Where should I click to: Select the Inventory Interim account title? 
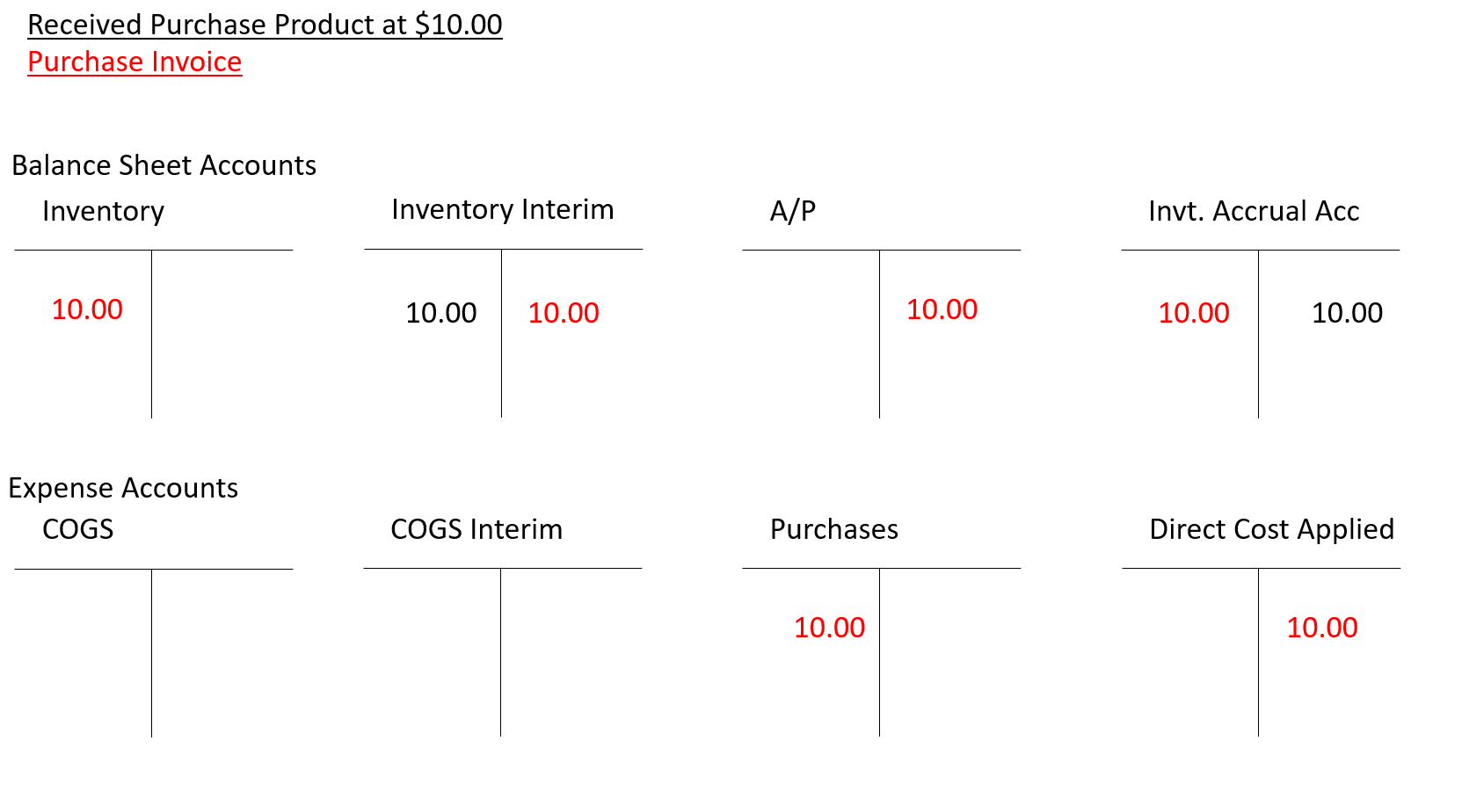502,209
